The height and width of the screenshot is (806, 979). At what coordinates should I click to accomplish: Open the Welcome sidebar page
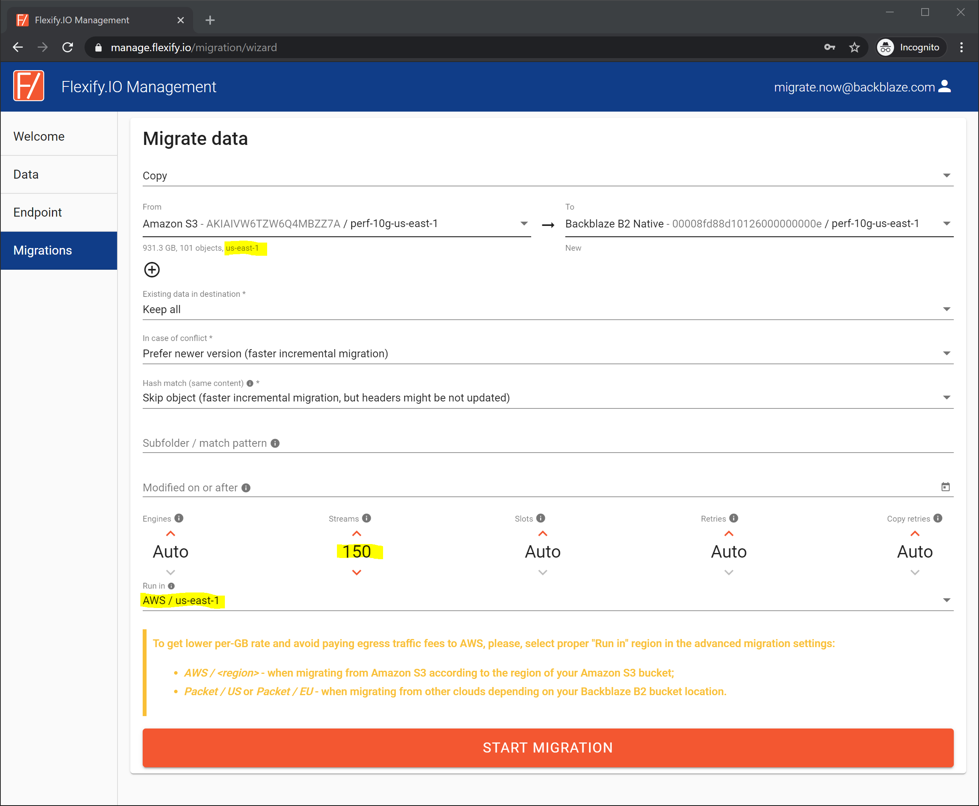(x=59, y=136)
